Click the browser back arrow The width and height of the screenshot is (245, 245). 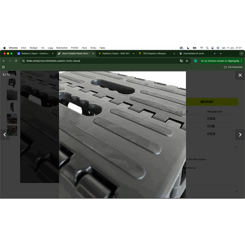click(4, 61)
